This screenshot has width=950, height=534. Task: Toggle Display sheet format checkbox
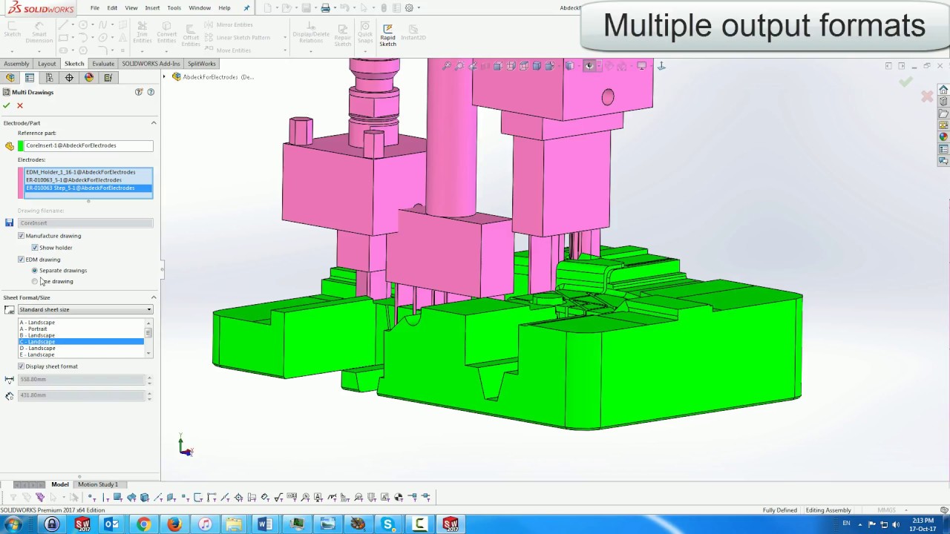coord(21,366)
